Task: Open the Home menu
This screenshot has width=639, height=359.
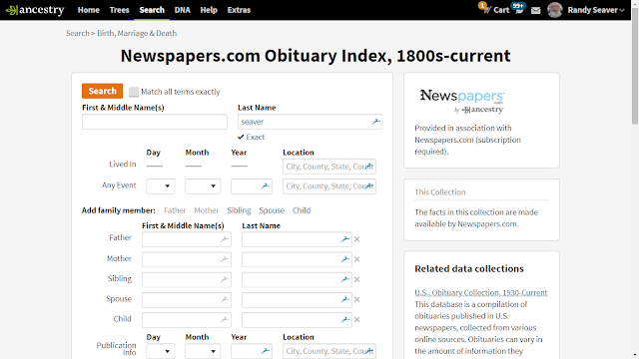Action: [x=89, y=10]
